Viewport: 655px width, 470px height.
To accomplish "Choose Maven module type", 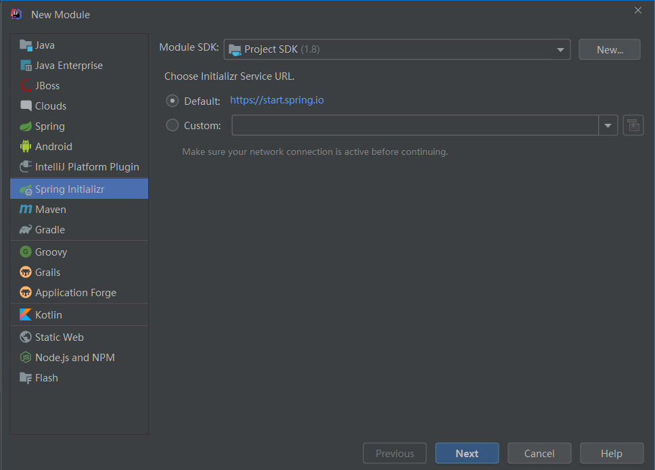I will (x=79, y=210).
